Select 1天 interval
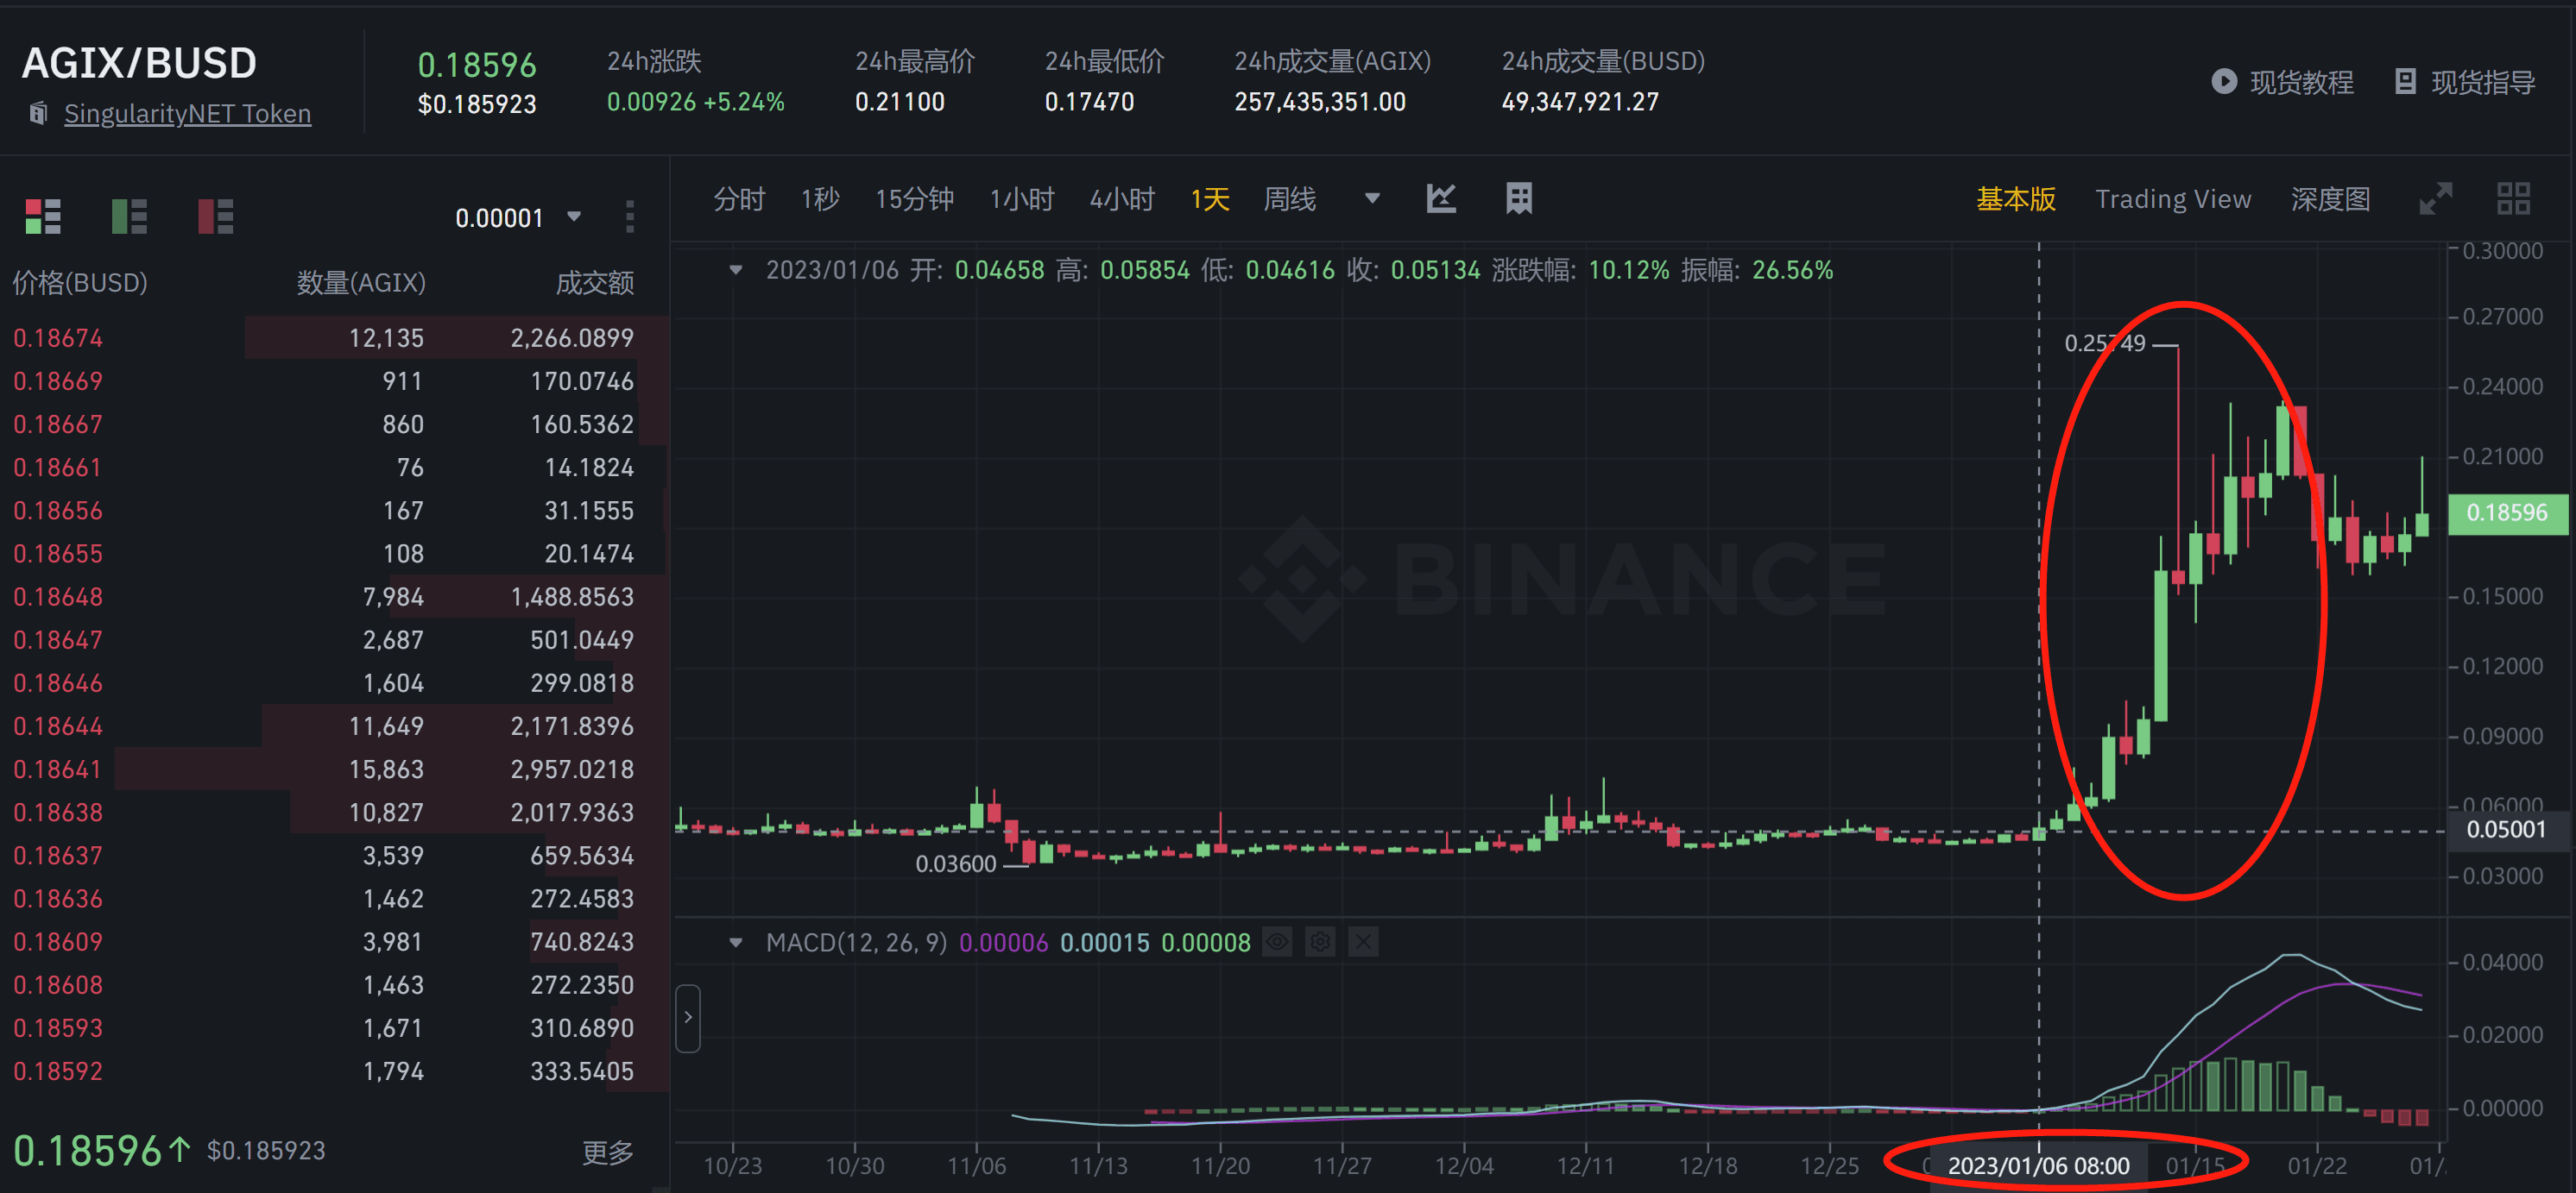2576x1193 pixels. click(x=1209, y=200)
